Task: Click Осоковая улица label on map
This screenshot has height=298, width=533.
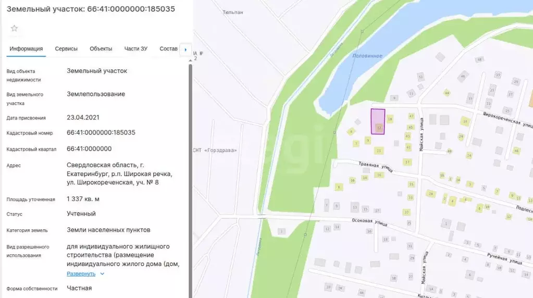Action: pos(369,222)
